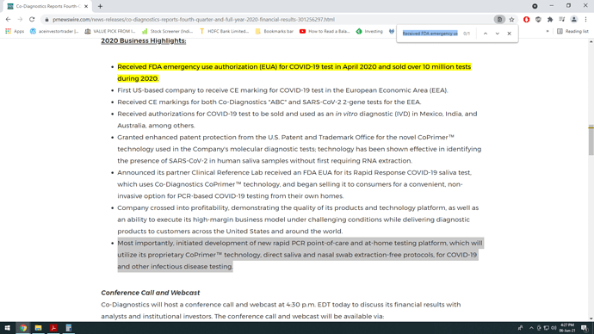The height and width of the screenshot is (334, 594).
Task: Click 'First US-based company to receive CE' bullet
Action: tap(282, 90)
